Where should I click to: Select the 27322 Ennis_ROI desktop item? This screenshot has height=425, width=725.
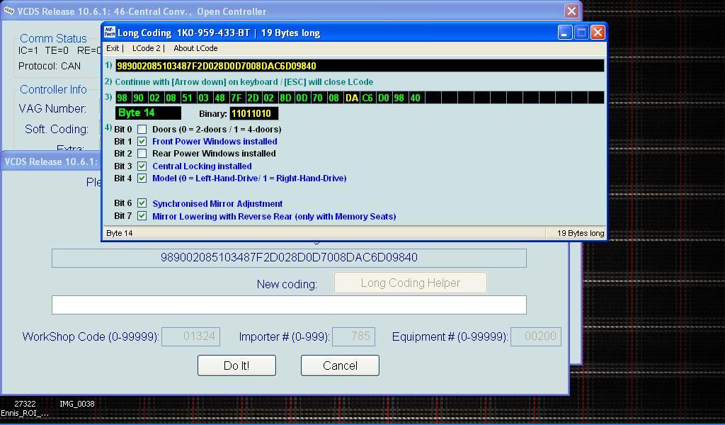click(x=25, y=408)
